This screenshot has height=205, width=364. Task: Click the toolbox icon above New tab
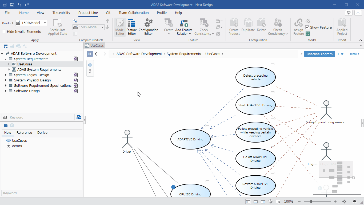pyautogui.click(x=5, y=125)
